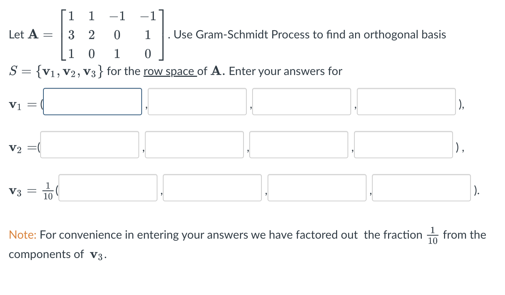This screenshot has height=295, width=505.
Task: Select the fourth component field of v2
Action: point(403,145)
